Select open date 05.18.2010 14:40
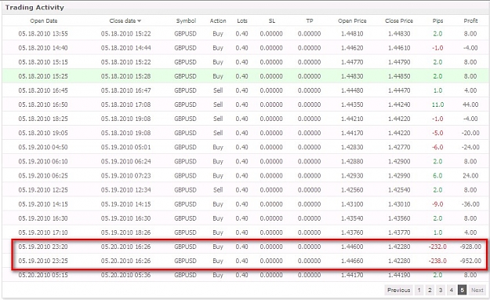Screen dimensions: 490x300 (43, 48)
